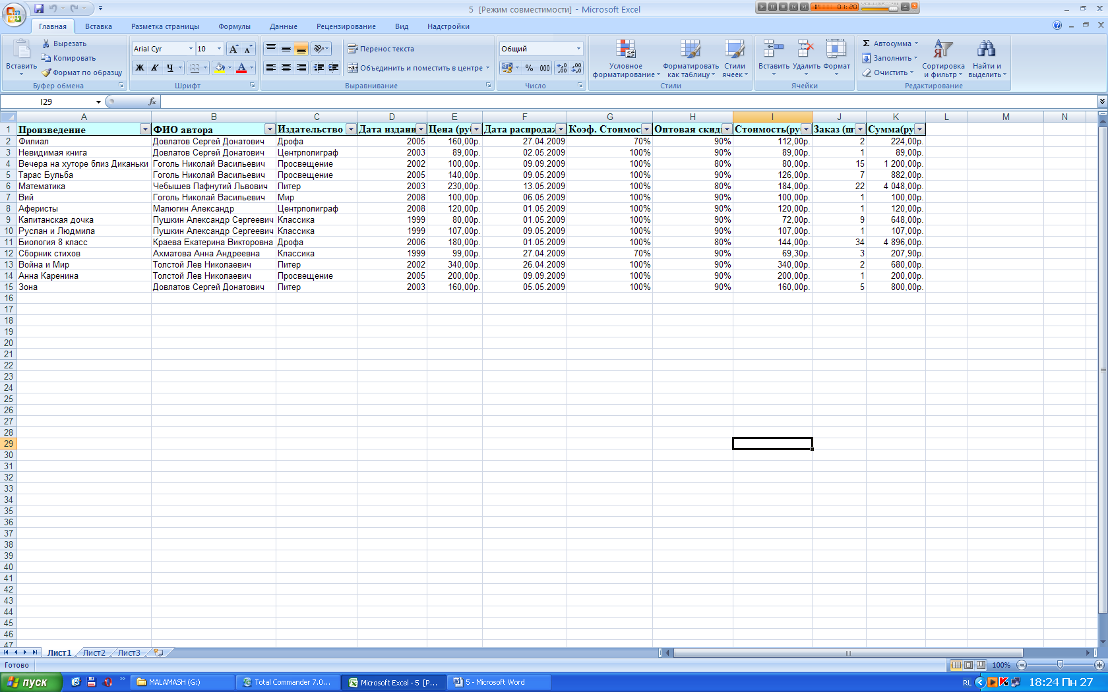Switch to the Формулы ribbon tab
This screenshot has width=1108, height=692.
click(x=234, y=26)
